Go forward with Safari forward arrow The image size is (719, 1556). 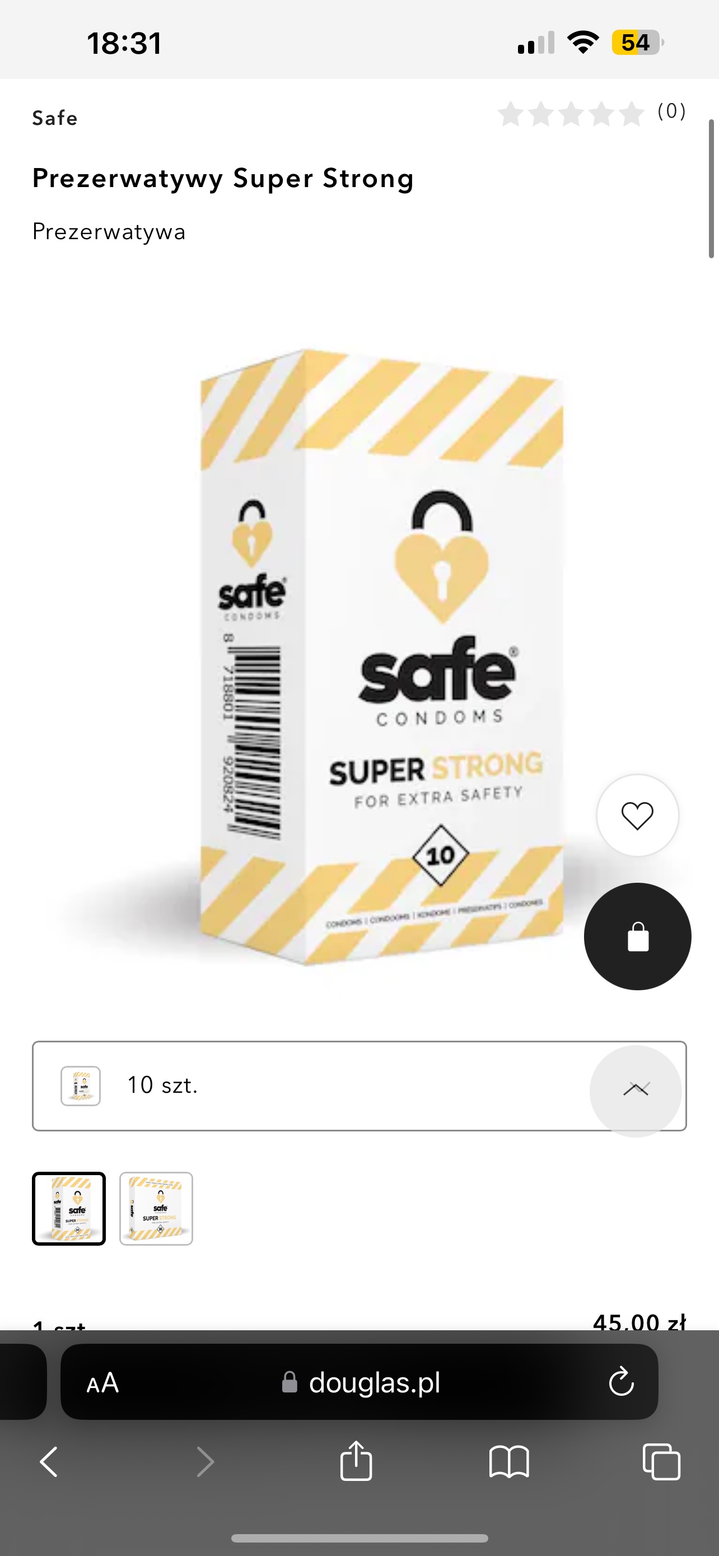[206, 1462]
